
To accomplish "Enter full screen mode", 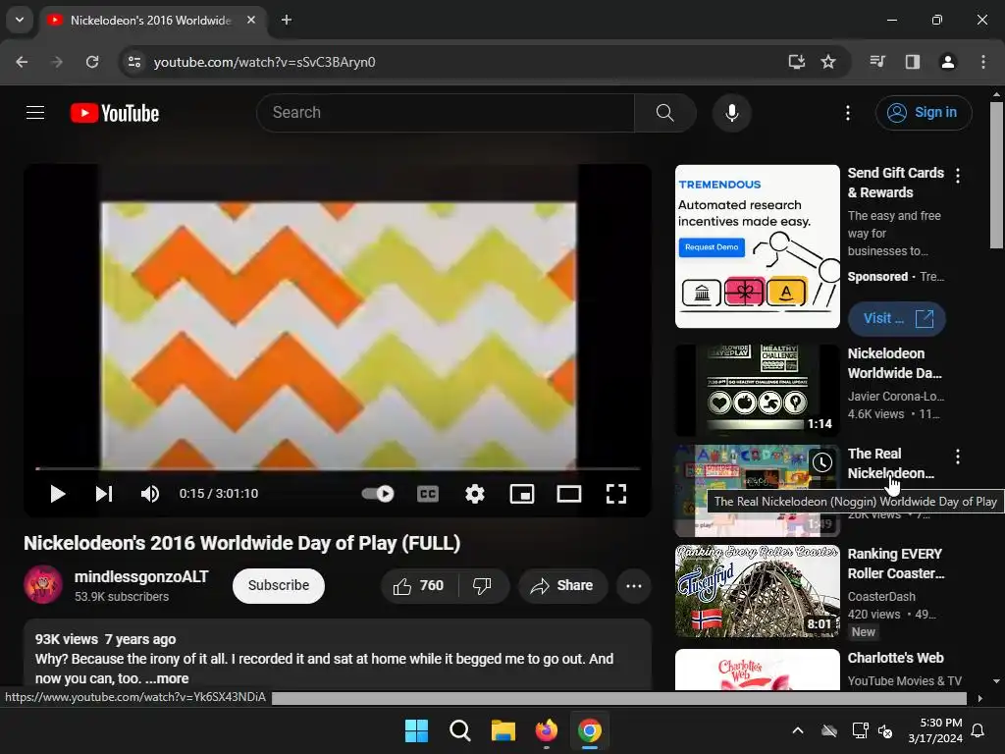I will [x=616, y=494].
